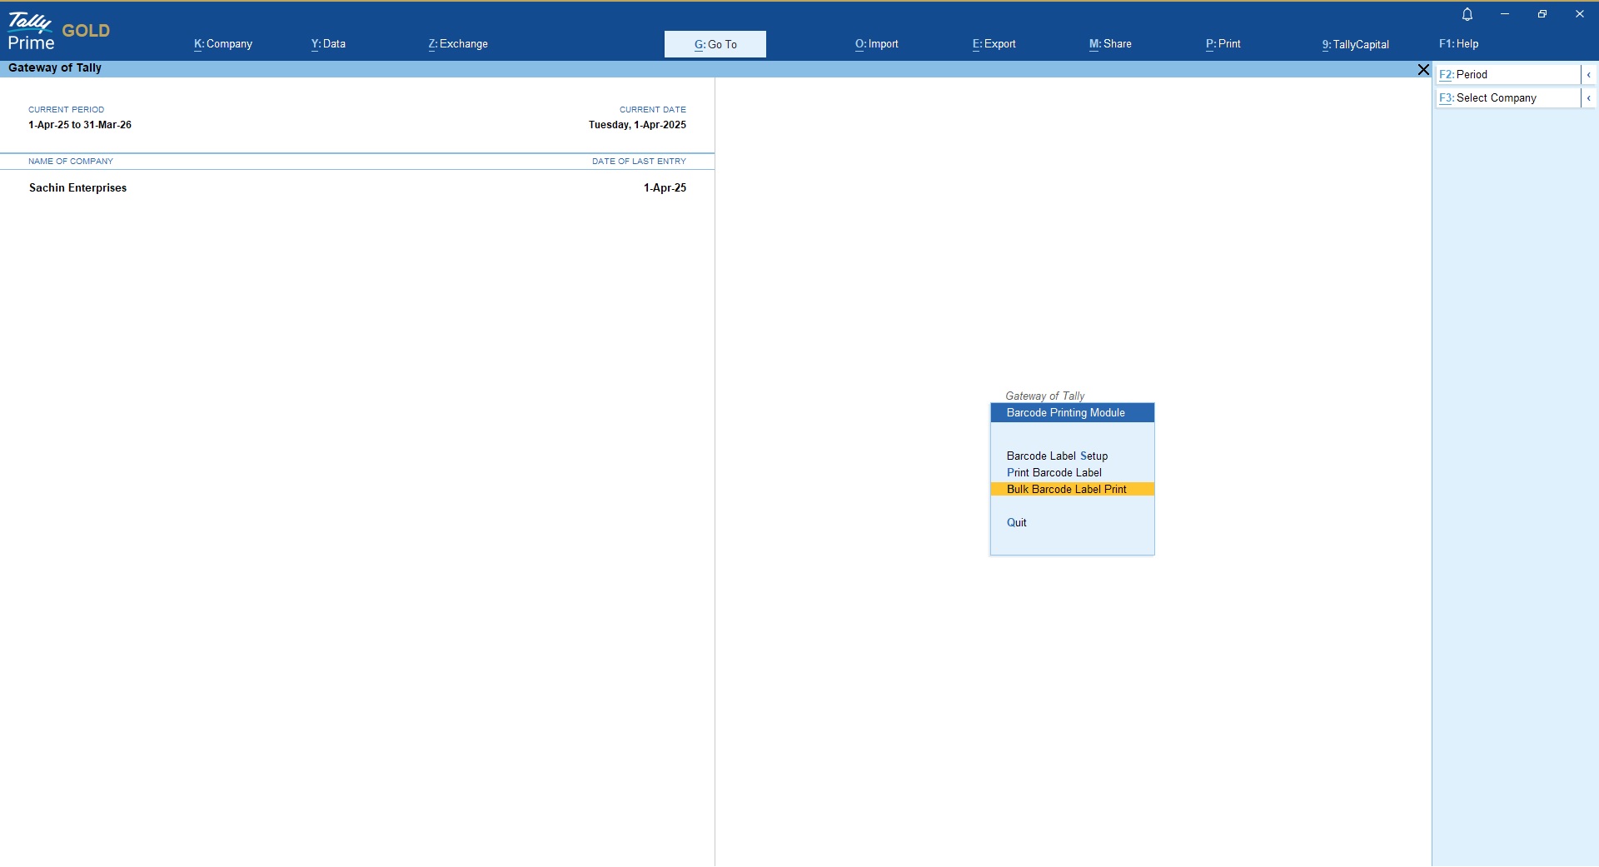Open the M: Share menu
This screenshot has width=1599, height=867.
(x=1110, y=44)
